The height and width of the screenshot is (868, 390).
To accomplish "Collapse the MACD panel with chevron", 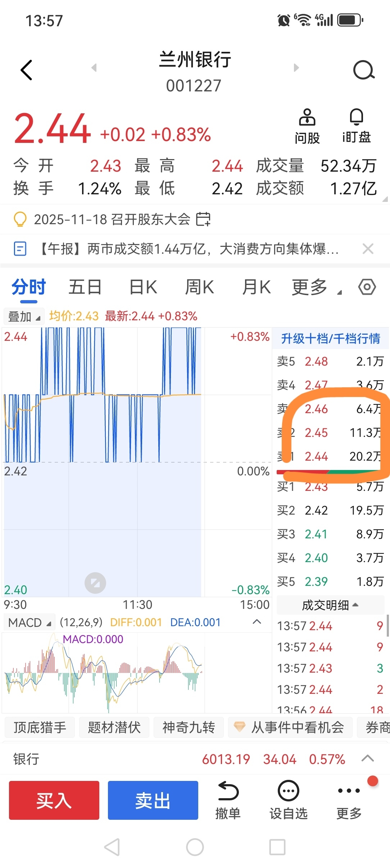I will pos(257,621).
